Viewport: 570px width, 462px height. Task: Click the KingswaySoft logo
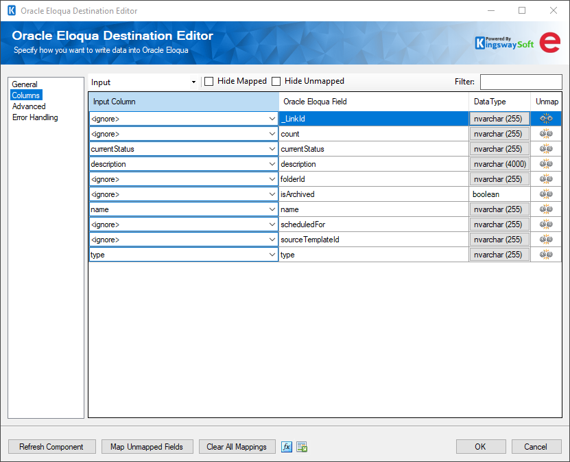tap(504, 43)
